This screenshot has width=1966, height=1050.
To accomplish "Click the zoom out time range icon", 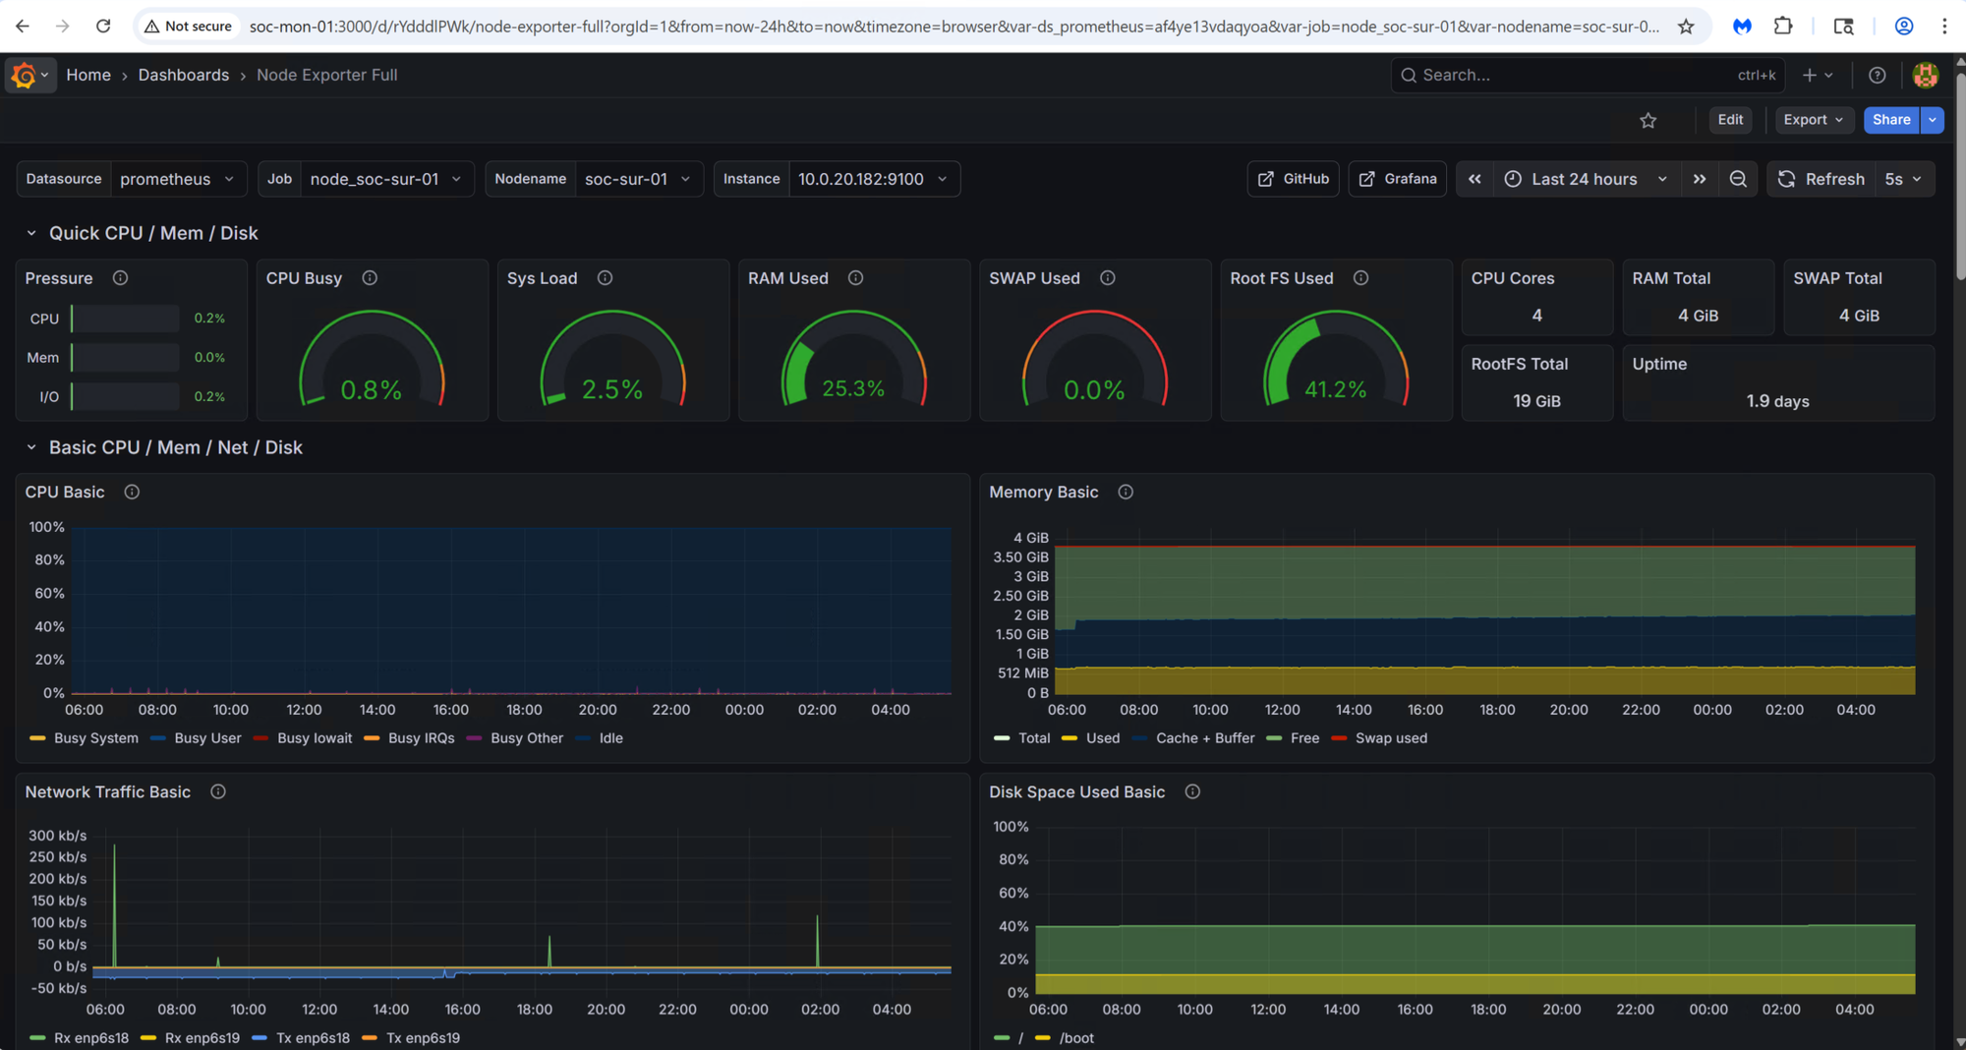I will coord(1738,179).
